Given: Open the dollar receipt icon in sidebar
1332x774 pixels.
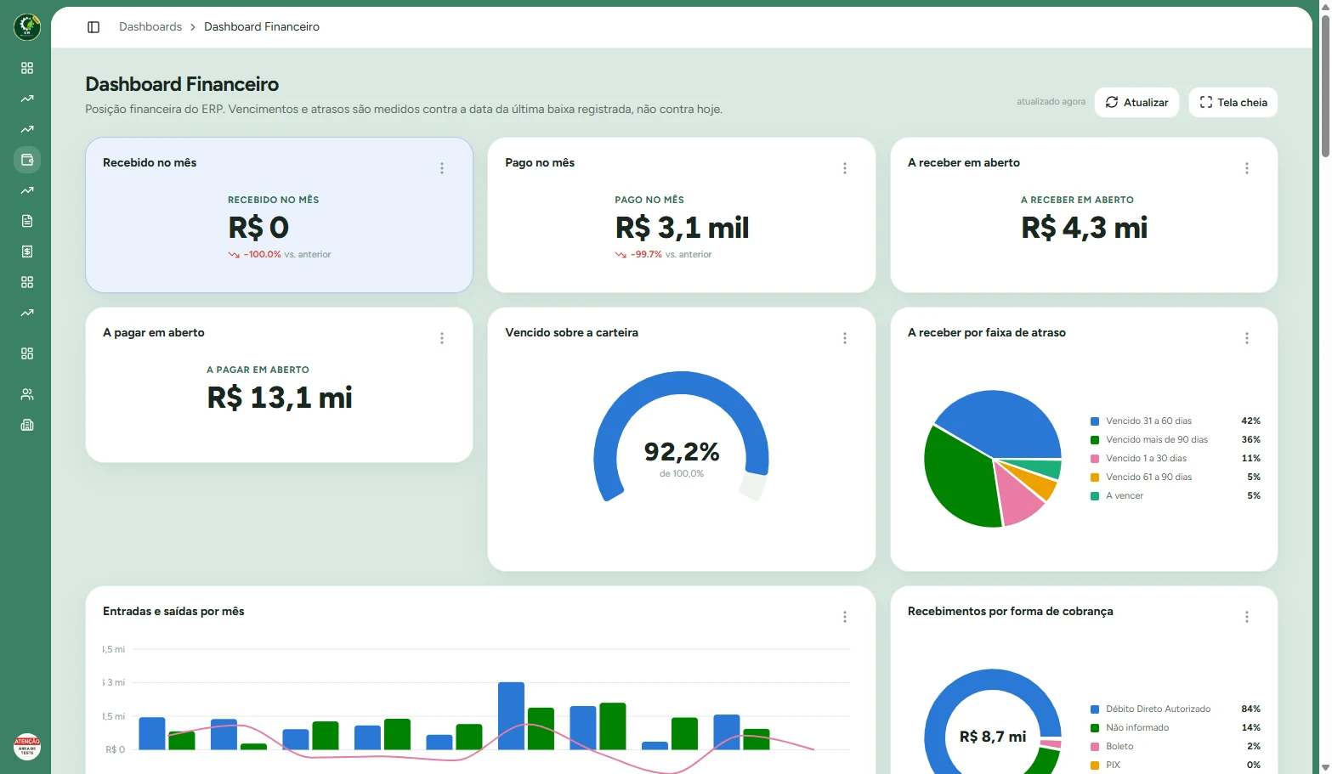Looking at the screenshot, I should point(27,251).
